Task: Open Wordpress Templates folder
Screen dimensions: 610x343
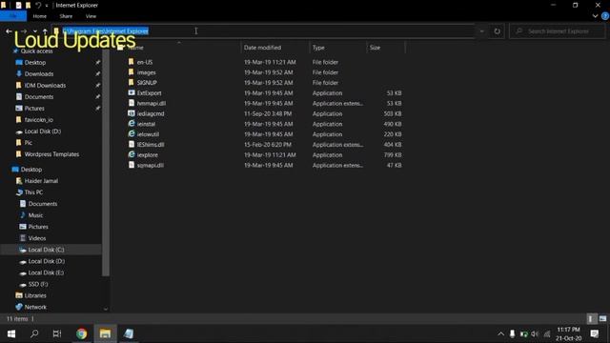Action: [51, 154]
